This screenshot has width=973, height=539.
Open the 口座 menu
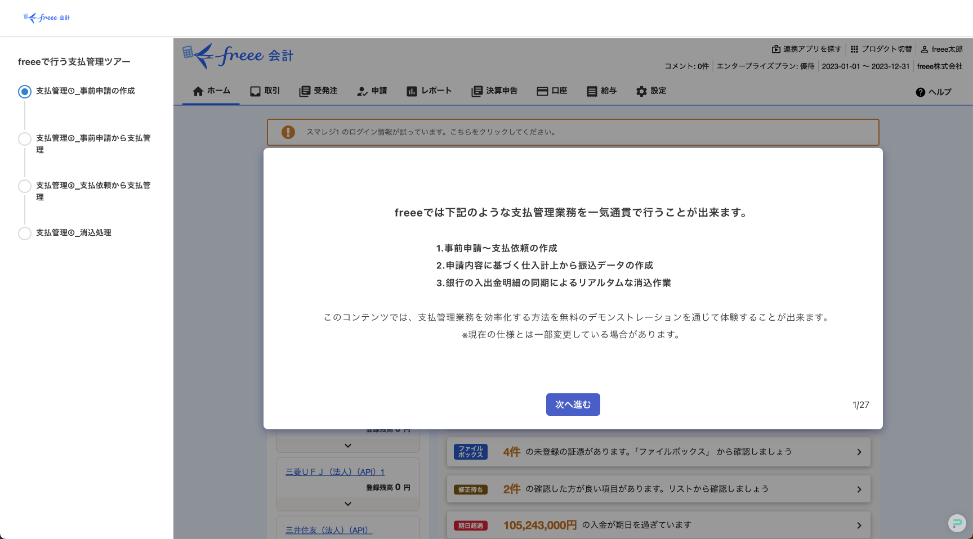coord(552,91)
